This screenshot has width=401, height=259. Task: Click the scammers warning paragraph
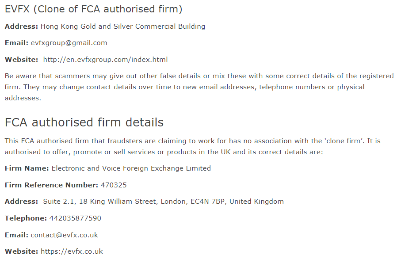coord(199,87)
